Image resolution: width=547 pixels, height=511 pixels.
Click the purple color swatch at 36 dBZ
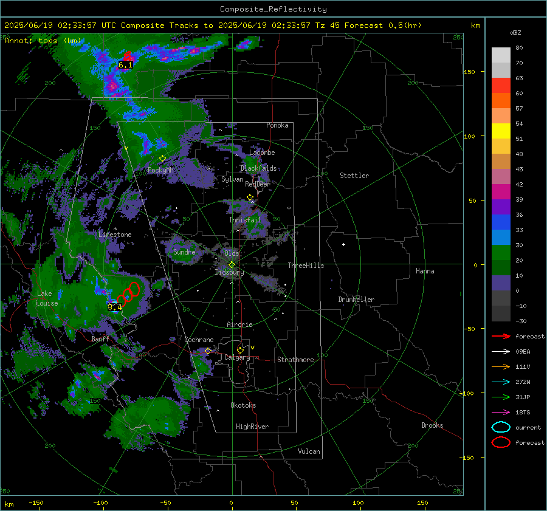click(x=501, y=207)
